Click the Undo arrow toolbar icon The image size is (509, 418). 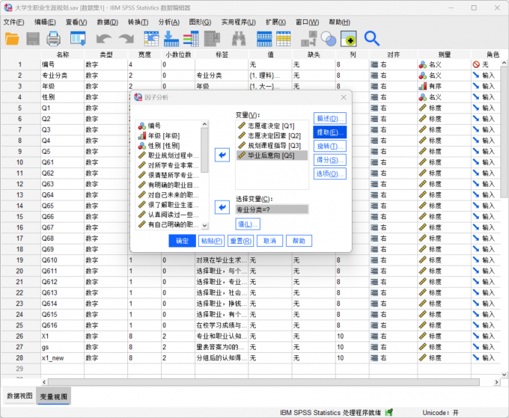(104, 39)
